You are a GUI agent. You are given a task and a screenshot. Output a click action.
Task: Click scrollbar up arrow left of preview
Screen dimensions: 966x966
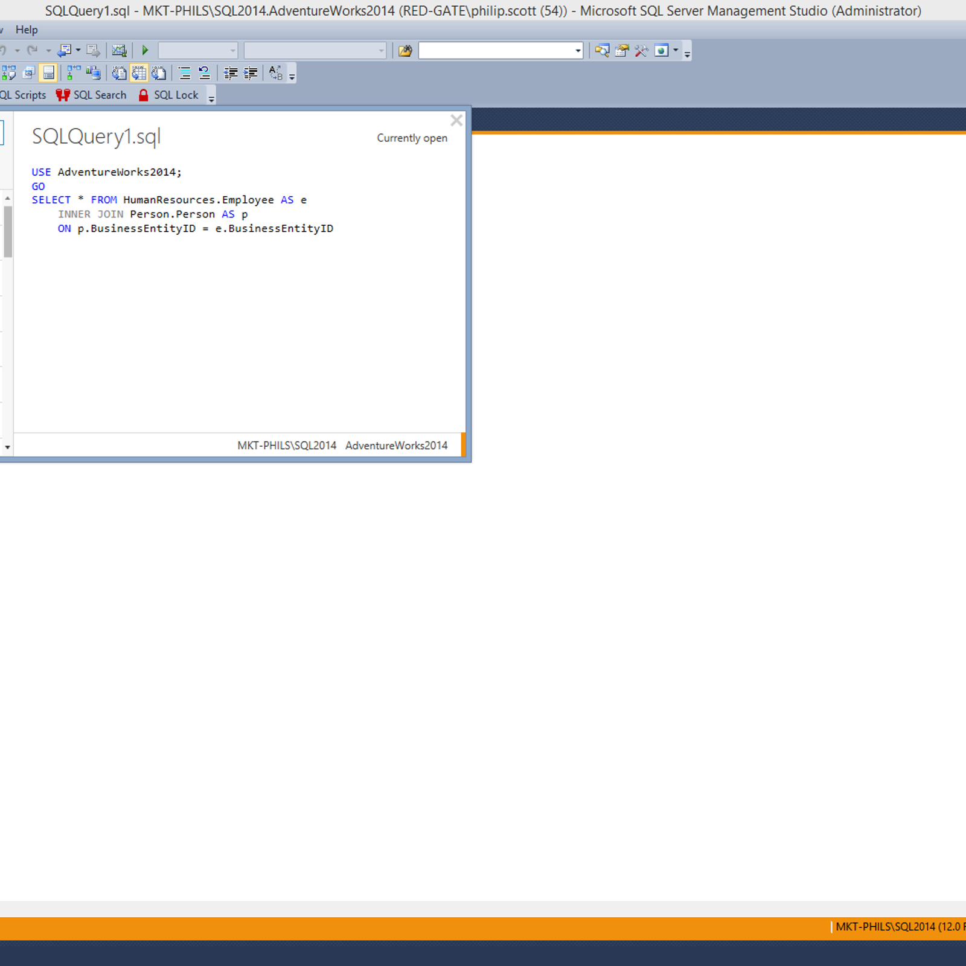click(x=7, y=198)
